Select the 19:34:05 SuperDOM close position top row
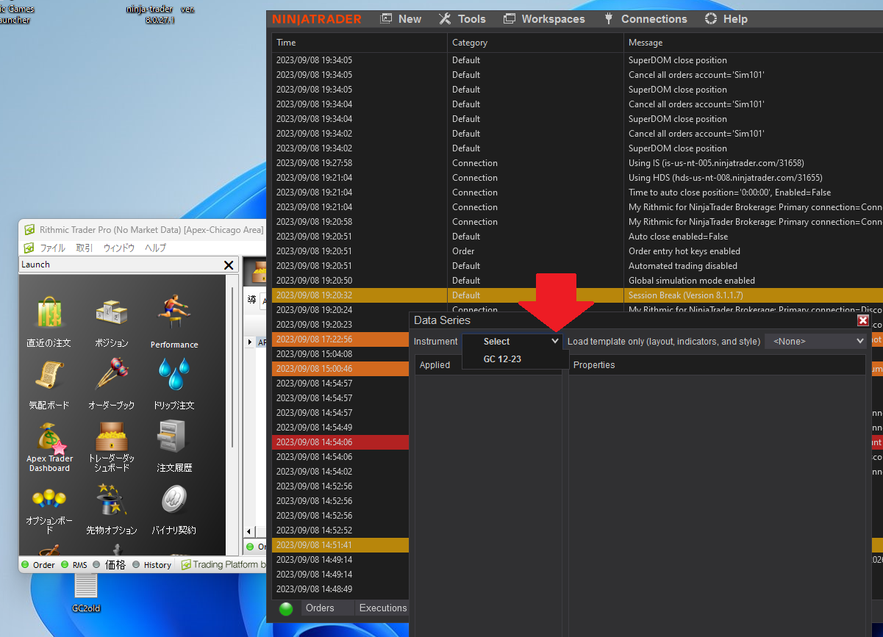Screen dimensions: 883x637 577,60
